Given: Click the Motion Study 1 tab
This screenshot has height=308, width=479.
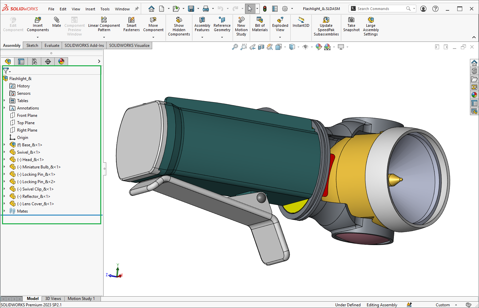Looking at the screenshot, I should pos(81,299).
